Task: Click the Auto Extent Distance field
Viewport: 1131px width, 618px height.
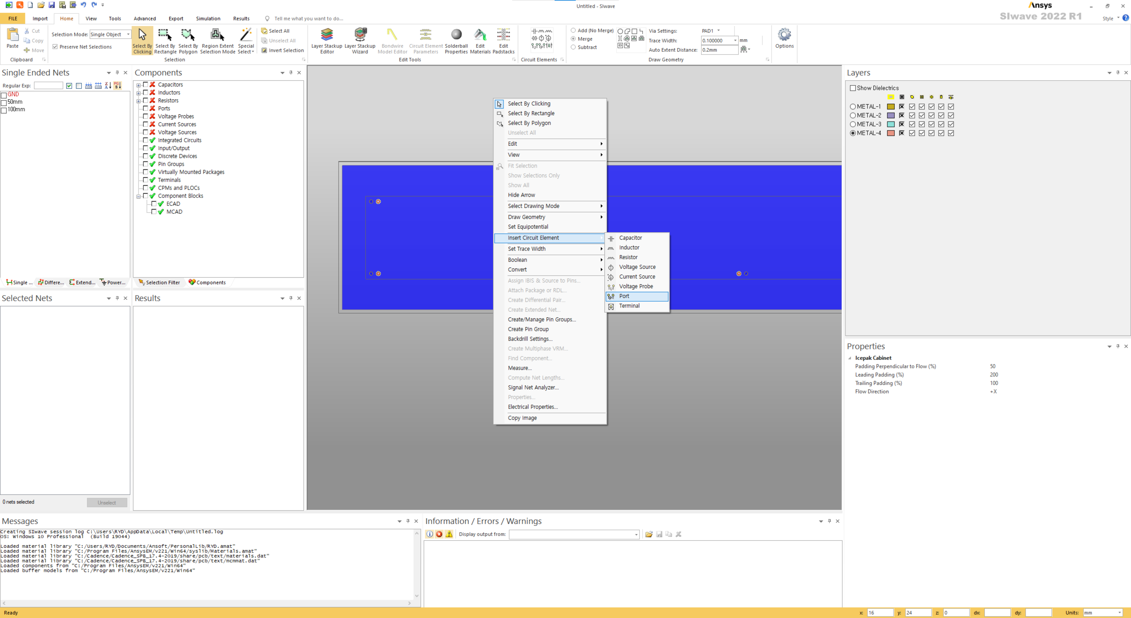Action: click(x=719, y=50)
